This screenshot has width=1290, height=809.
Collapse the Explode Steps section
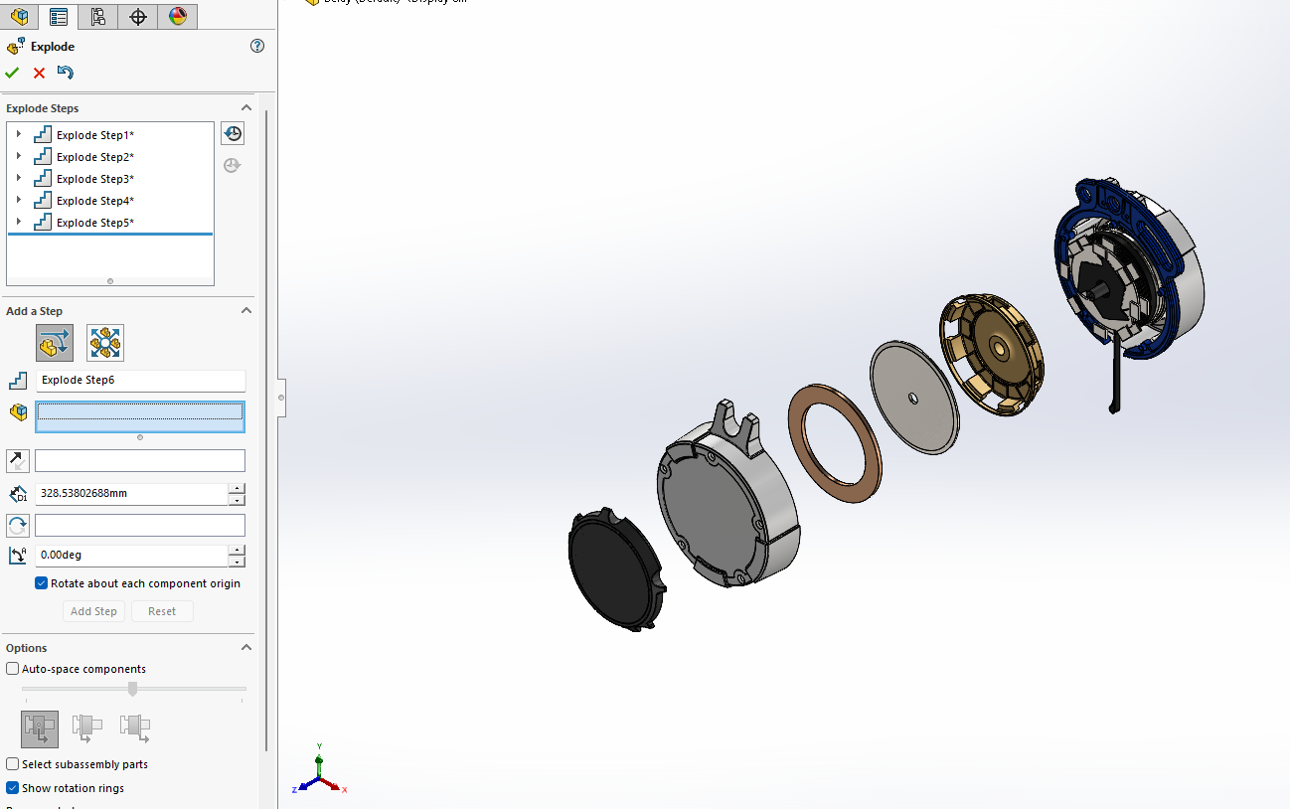pyautogui.click(x=245, y=107)
